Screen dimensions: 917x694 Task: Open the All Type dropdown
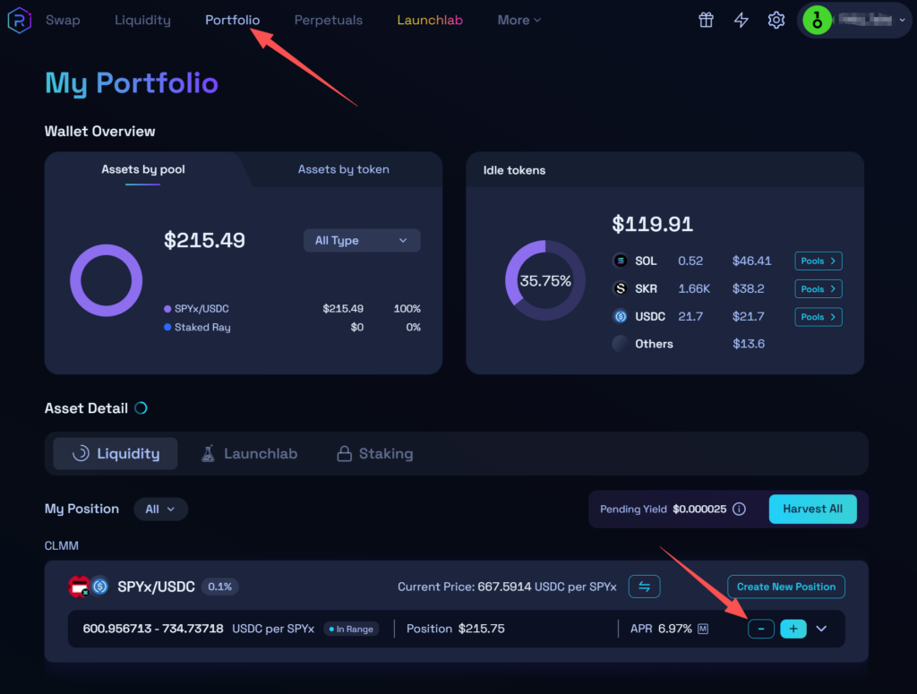(362, 240)
